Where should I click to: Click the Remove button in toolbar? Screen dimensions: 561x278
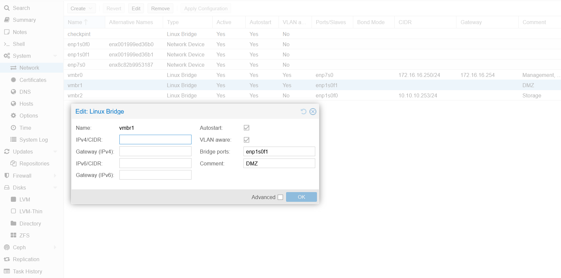[x=160, y=9]
